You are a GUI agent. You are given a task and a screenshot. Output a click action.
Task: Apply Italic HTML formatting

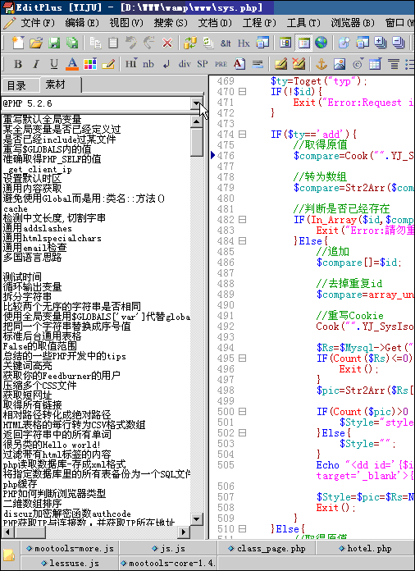click(36, 65)
